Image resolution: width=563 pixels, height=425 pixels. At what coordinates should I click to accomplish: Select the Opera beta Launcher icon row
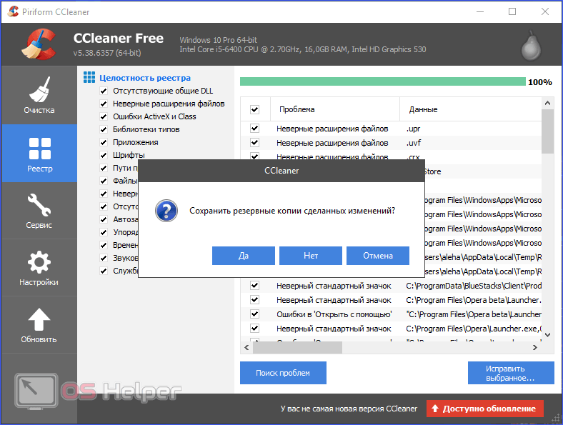(391, 300)
